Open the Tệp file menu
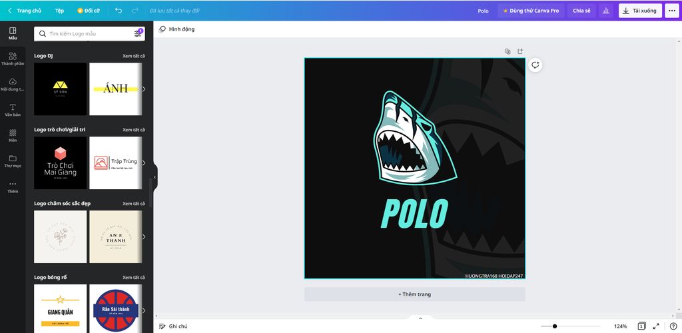Screen dimensions: 682x333 [x=59, y=11]
